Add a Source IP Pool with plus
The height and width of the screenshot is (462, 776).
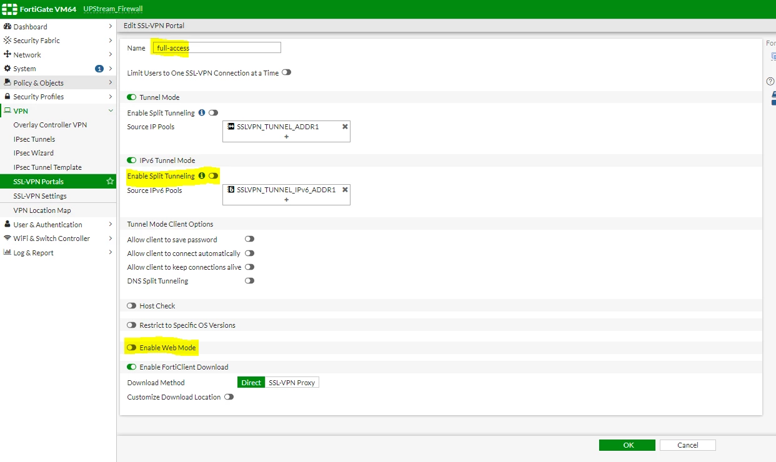click(x=286, y=136)
